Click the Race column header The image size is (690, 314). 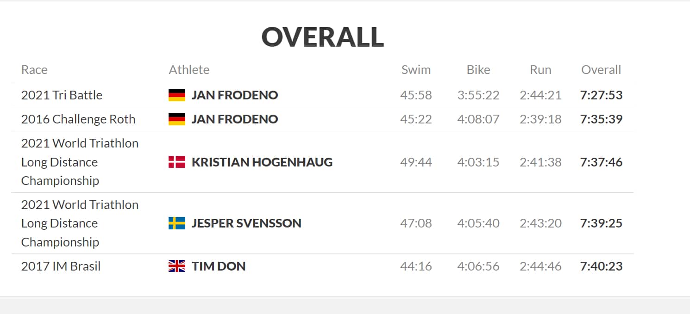tap(34, 70)
